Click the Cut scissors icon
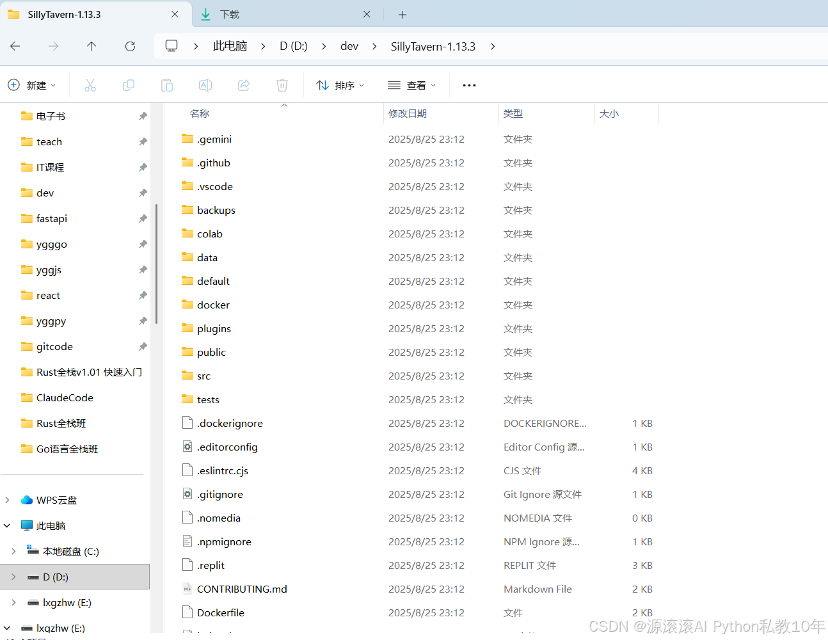 (90, 85)
